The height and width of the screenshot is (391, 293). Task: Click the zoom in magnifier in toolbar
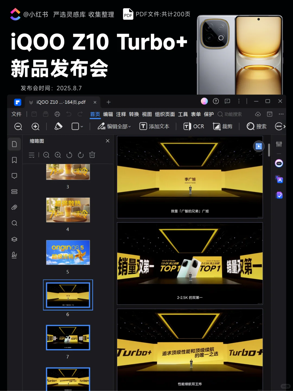(36, 126)
